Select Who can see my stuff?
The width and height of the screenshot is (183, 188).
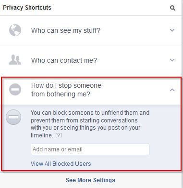(x=66, y=30)
